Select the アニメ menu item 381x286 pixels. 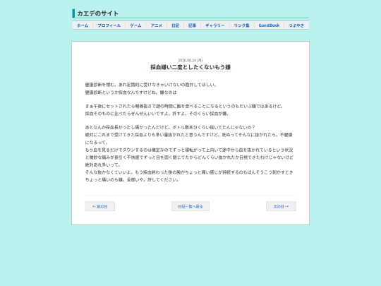pyautogui.click(x=156, y=25)
